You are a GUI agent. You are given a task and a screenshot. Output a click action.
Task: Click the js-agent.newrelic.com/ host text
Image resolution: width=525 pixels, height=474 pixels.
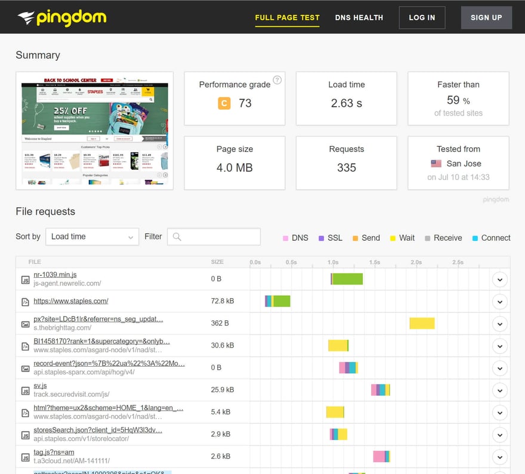point(67,284)
